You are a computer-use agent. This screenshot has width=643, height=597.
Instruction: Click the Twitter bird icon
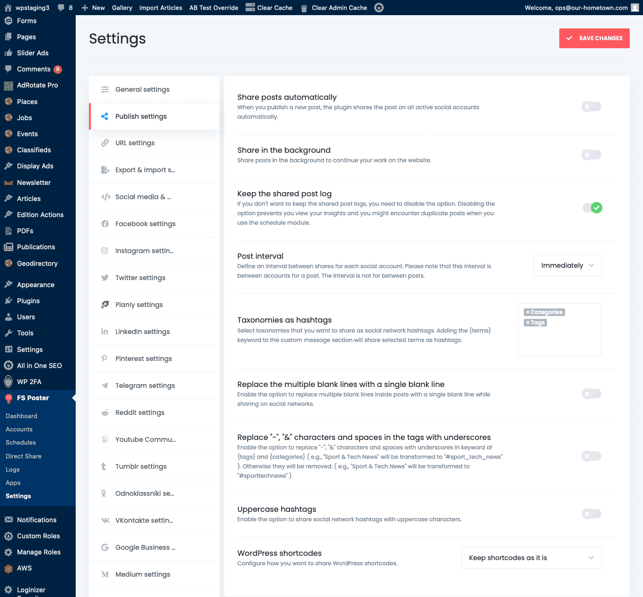click(105, 278)
